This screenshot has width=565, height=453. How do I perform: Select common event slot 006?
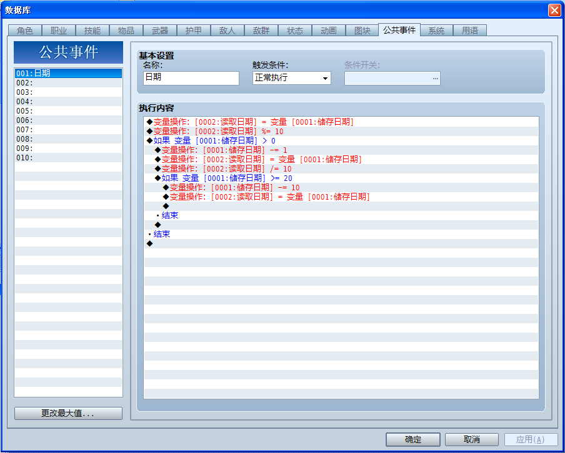[69, 120]
